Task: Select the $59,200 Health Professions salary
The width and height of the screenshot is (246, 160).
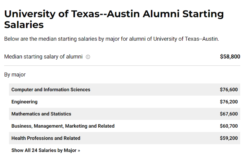Action: pyautogui.click(x=229, y=138)
